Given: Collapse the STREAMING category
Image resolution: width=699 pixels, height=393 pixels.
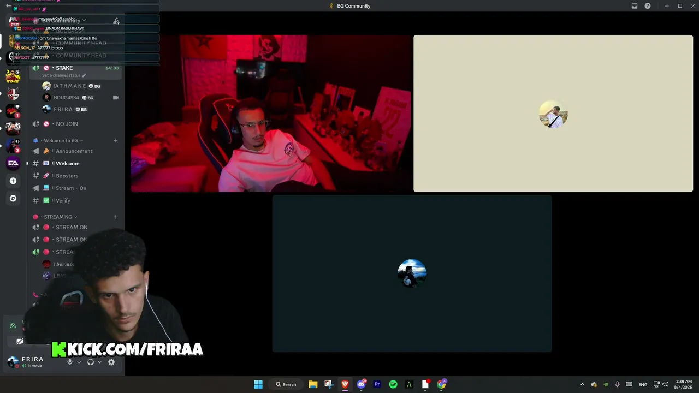Looking at the screenshot, I should (57, 217).
